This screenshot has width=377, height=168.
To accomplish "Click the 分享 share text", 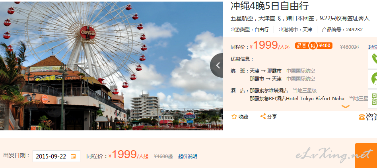I will click(272, 117).
